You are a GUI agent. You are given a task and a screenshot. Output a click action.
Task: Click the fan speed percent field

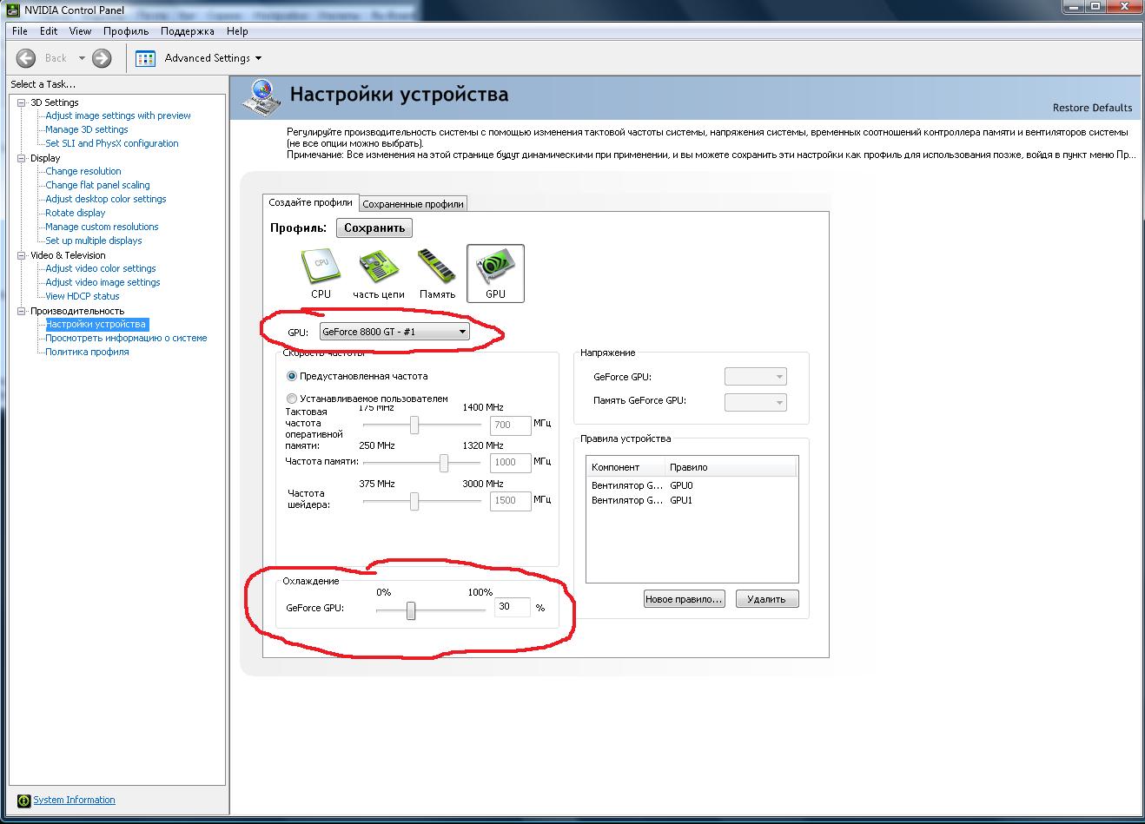coord(513,607)
